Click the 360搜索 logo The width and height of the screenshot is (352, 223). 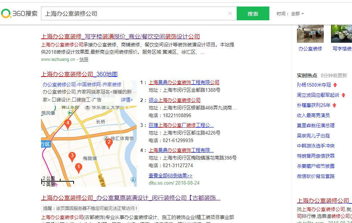pos(19,13)
